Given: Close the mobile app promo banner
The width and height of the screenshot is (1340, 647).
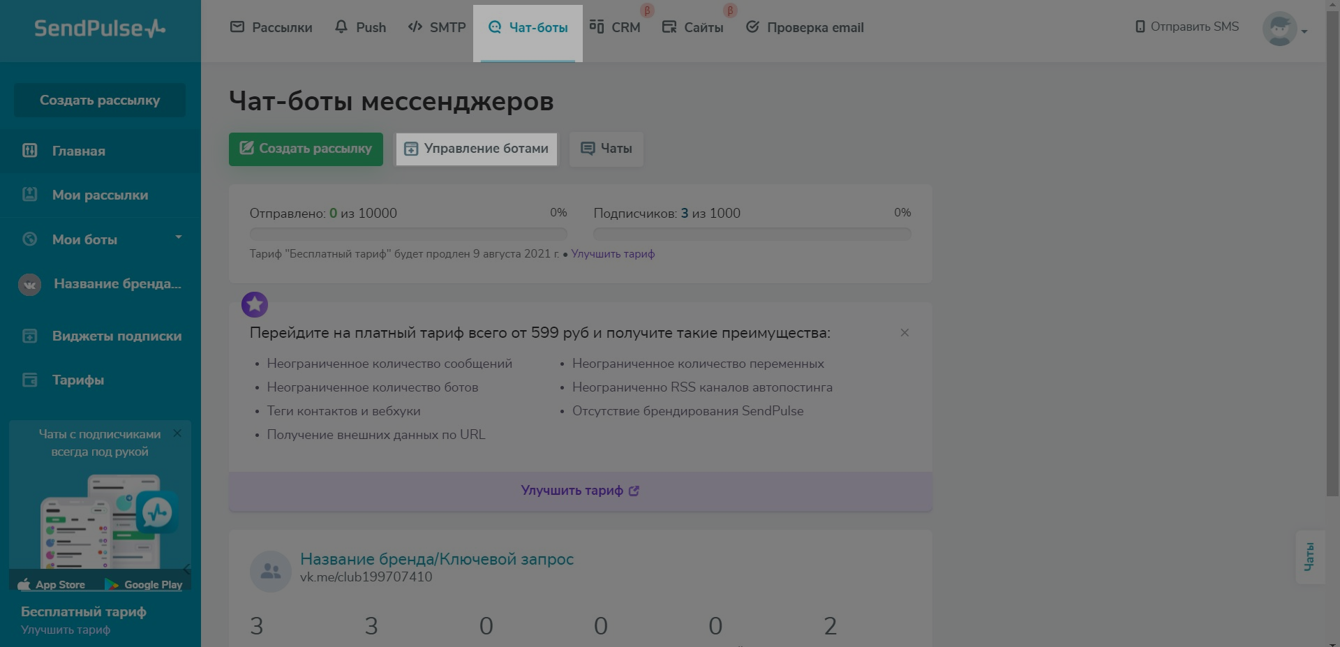Looking at the screenshot, I should [177, 433].
